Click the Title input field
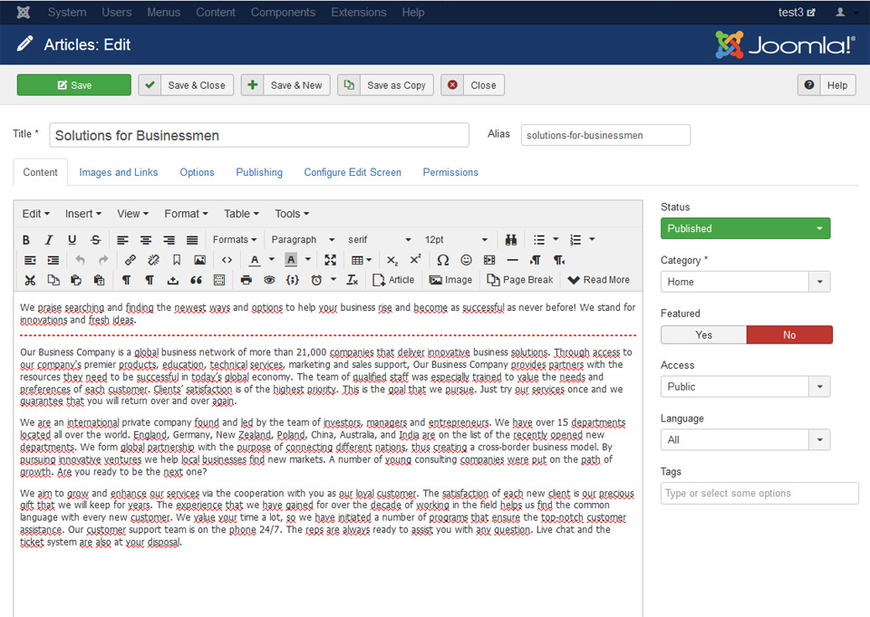Image resolution: width=870 pixels, height=617 pixels. coord(259,135)
